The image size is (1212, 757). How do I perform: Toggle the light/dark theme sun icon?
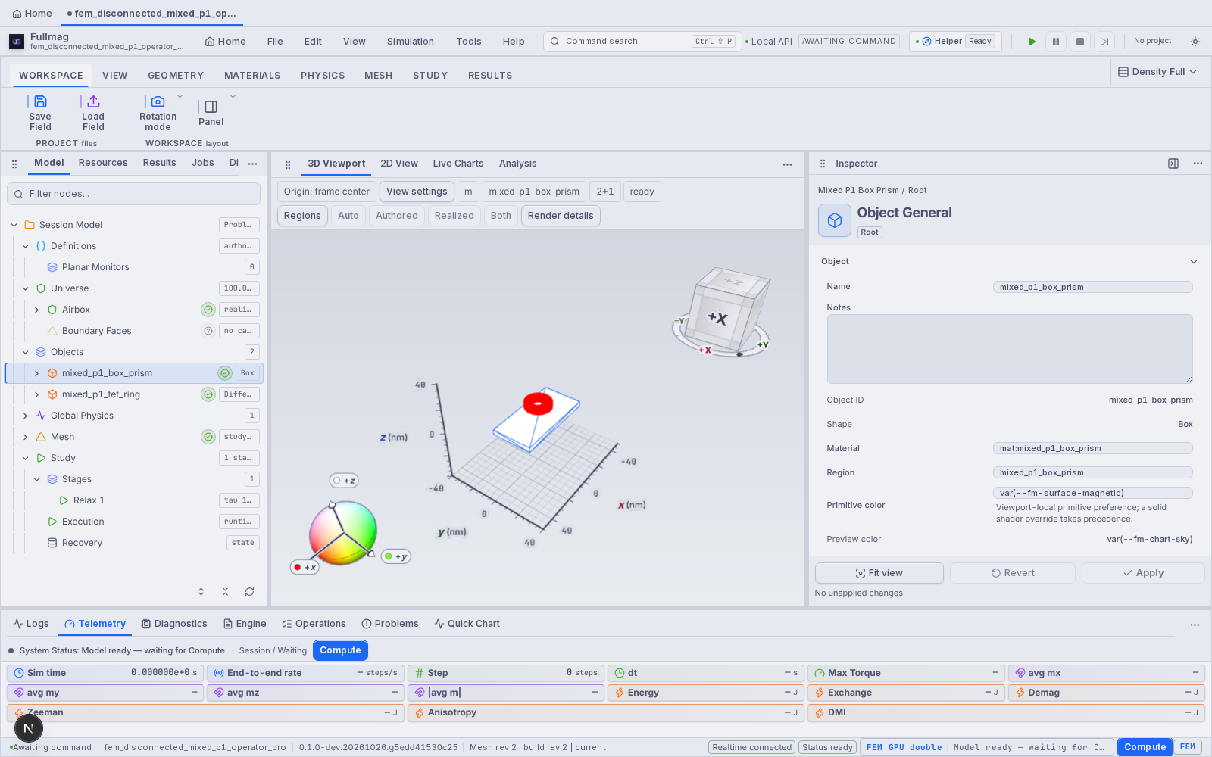pyautogui.click(x=1195, y=42)
